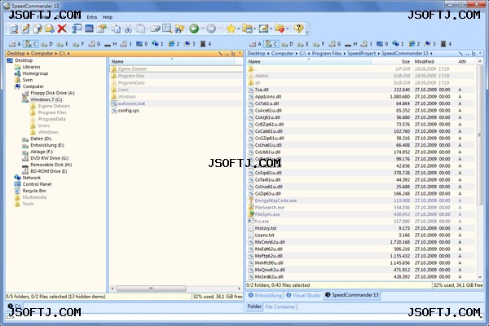This screenshot has height=326, width=489.
Task: Open dropdown arrow next to Favorites star
Action: 239,29
